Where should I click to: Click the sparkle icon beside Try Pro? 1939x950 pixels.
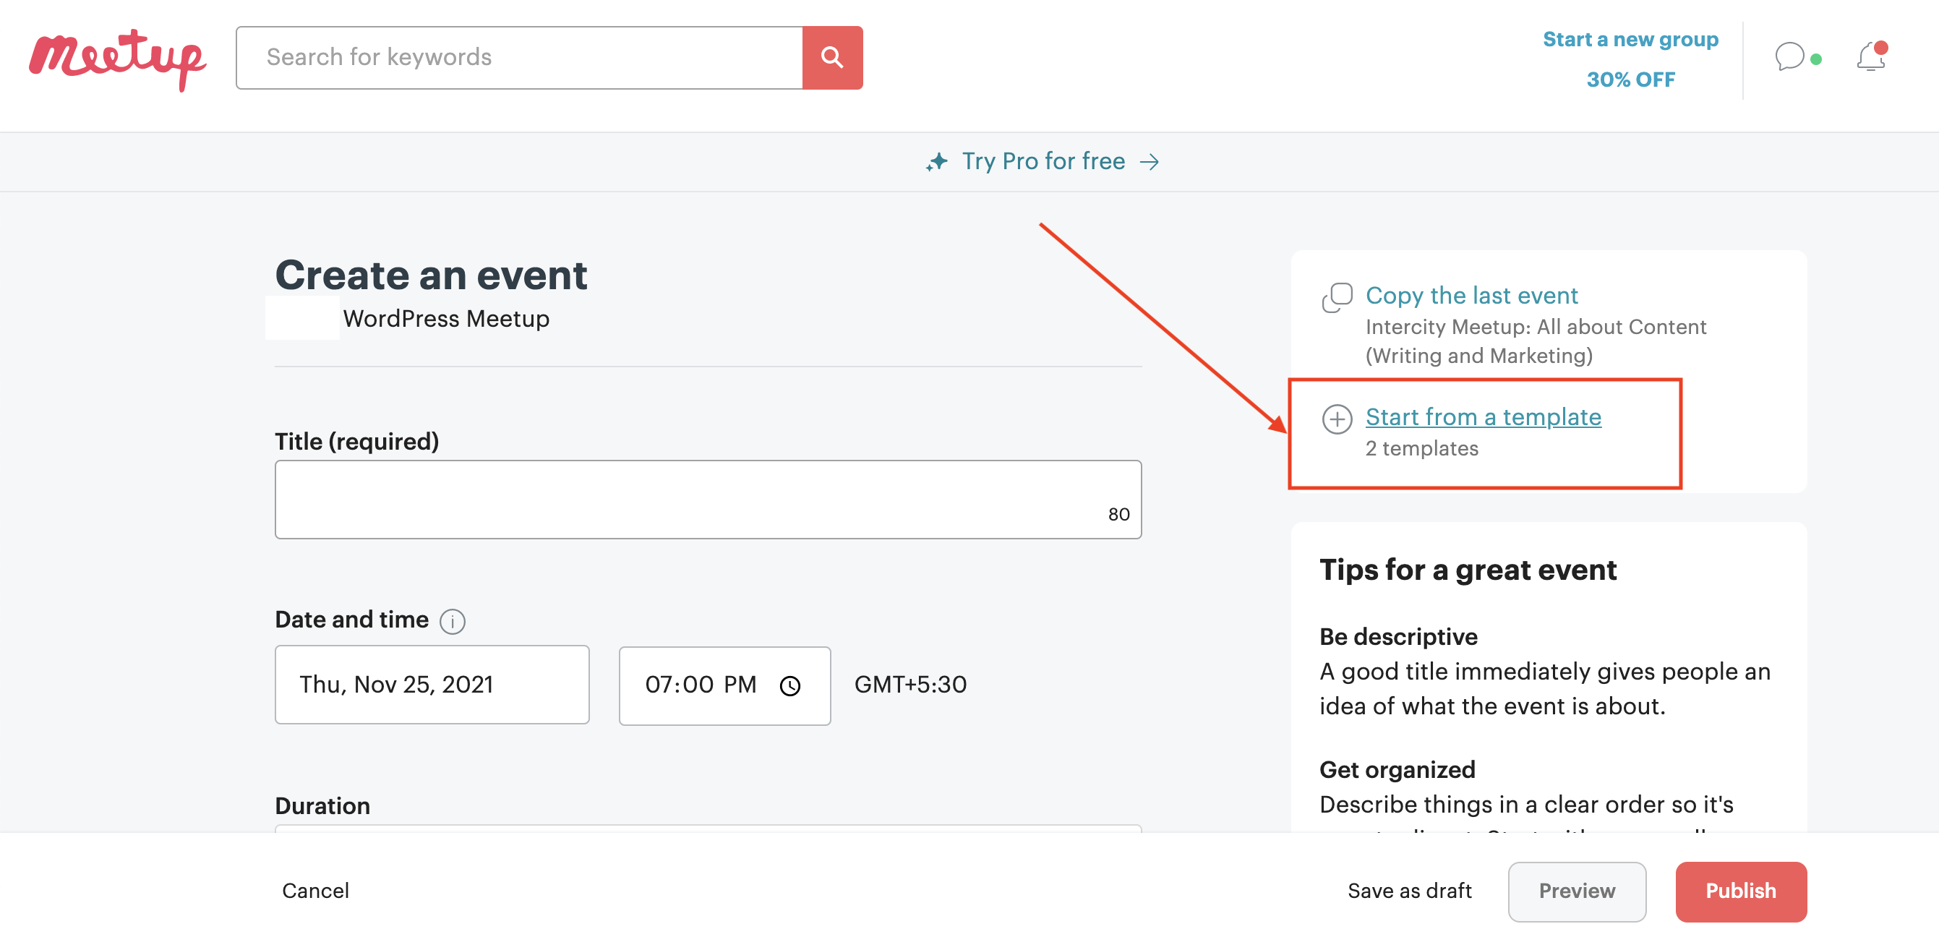(937, 162)
